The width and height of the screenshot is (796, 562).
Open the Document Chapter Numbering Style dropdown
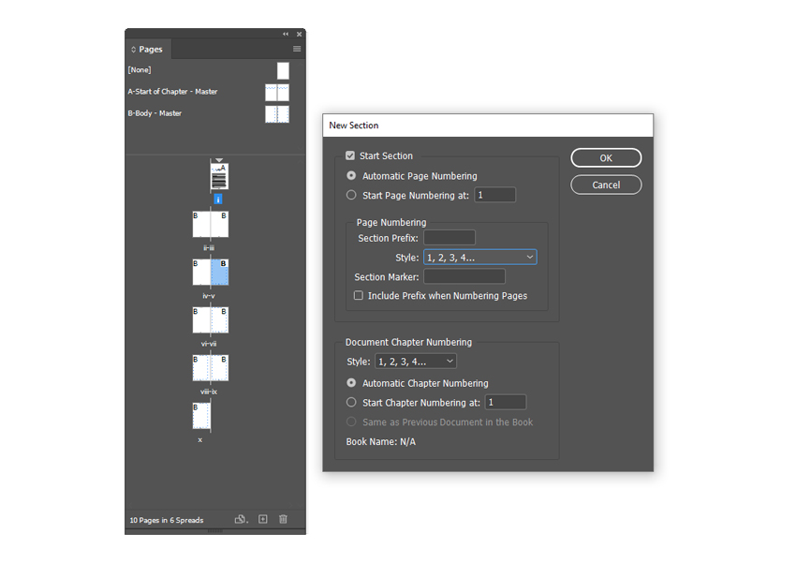(x=415, y=362)
